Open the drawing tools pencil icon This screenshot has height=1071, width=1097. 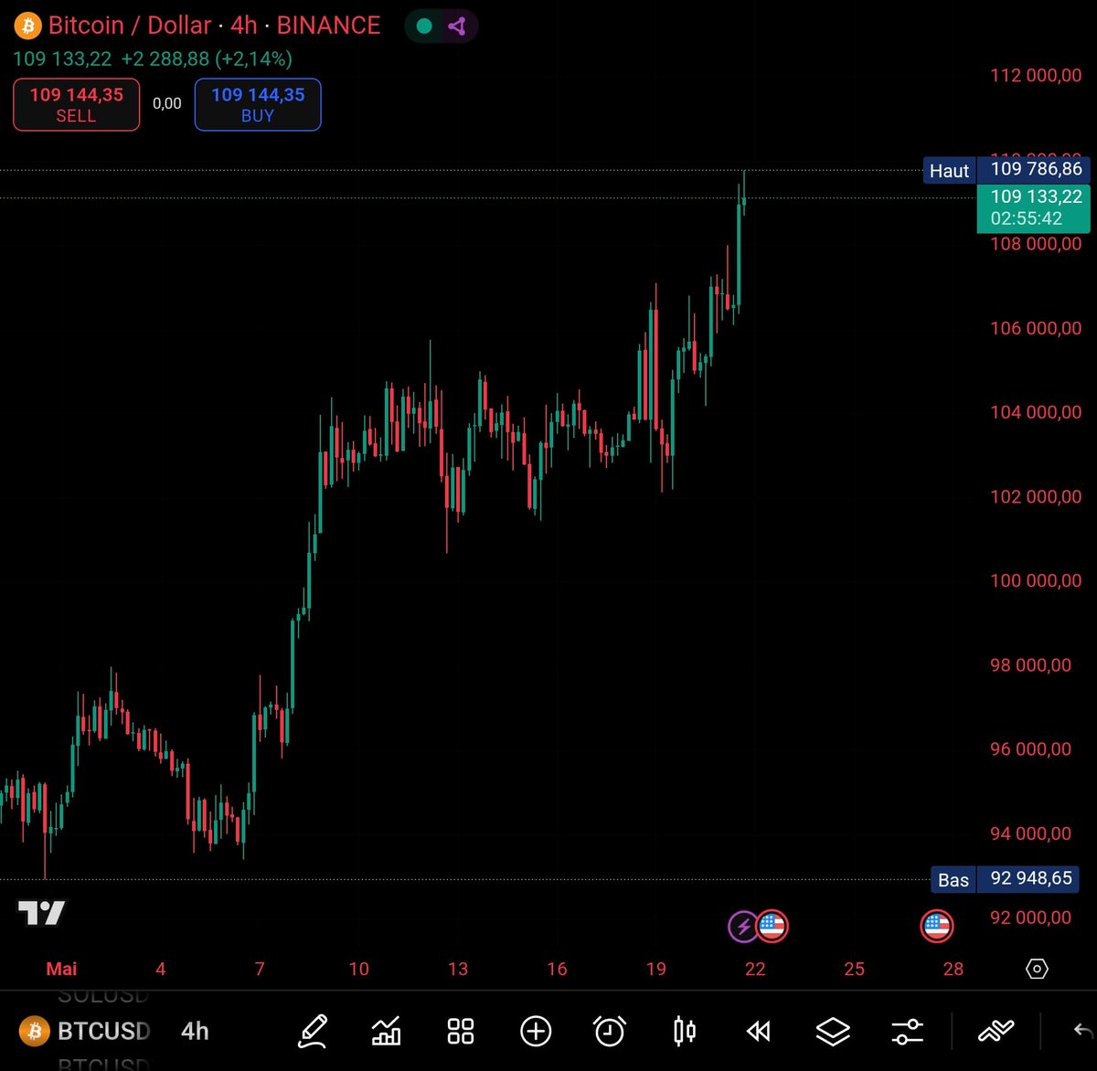tap(313, 1032)
